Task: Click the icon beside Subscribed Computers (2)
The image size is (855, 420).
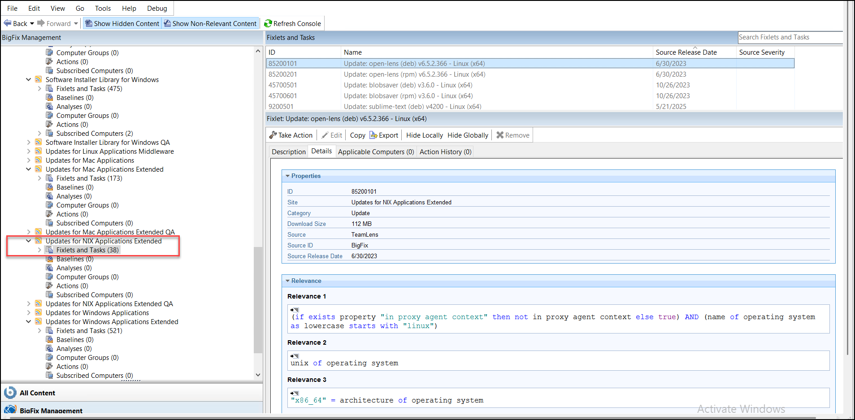Action: tap(49, 133)
